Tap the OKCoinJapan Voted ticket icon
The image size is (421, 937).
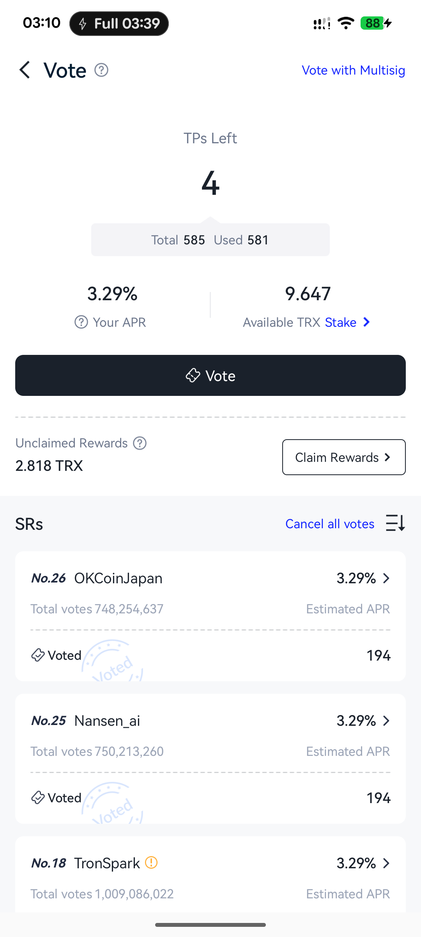point(38,655)
